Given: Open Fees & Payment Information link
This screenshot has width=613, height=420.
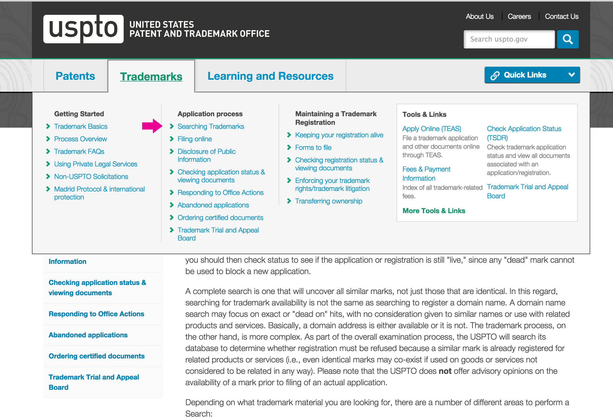Looking at the screenshot, I should point(426,174).
